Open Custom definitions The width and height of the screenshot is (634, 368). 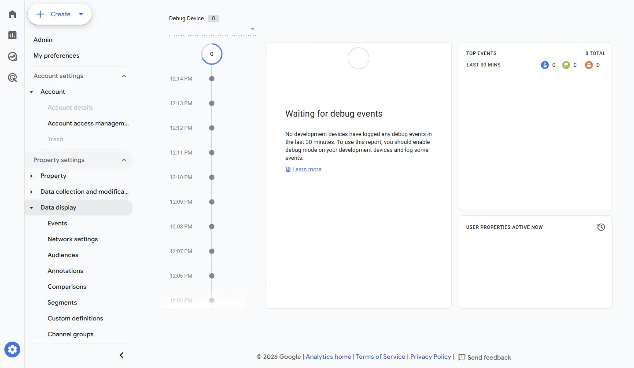tap(75, 318)
